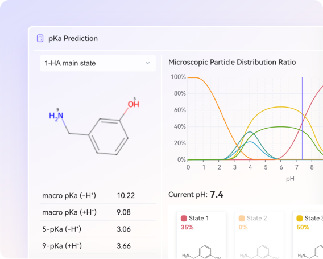Click State 1 molecule thumbnail
Image resolution: width=323 pixels, height=259 pixels.
coord(201,252)
